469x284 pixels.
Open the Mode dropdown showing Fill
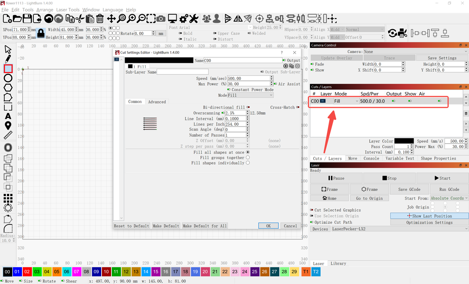(x=250, y=95)
